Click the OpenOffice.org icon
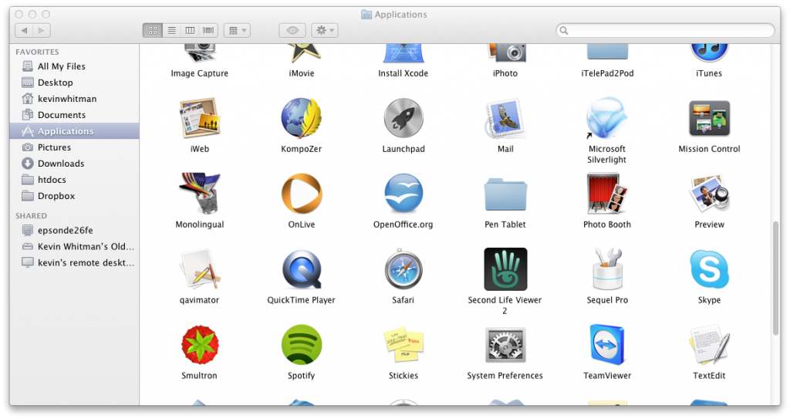The image size is (790, 419). tap(403, 194)
